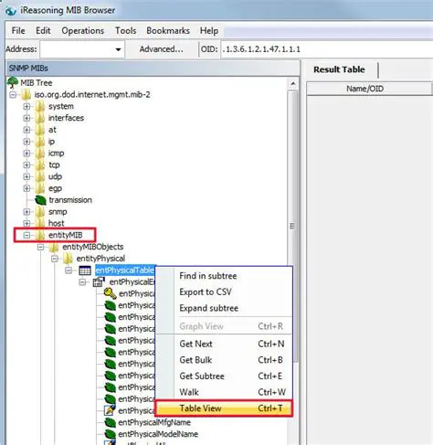Select Get Subtree in context menu
The width and height of the screenshot is (433, 445).
[x=224, y=376]
